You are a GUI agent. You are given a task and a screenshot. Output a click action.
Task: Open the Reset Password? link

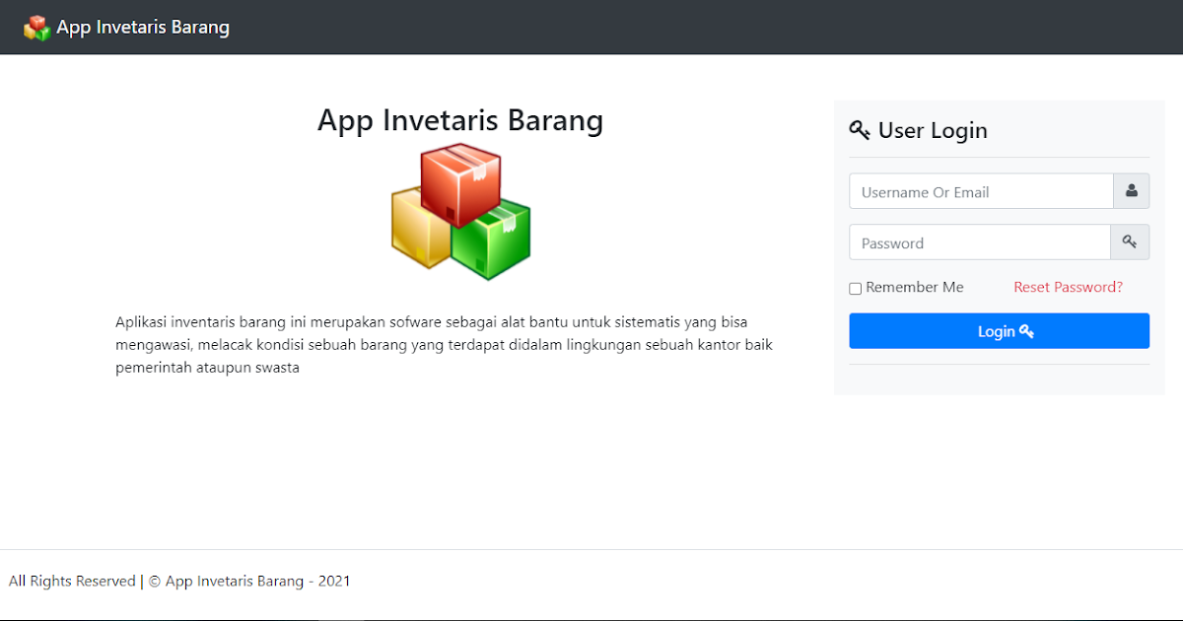[1068, 287]
